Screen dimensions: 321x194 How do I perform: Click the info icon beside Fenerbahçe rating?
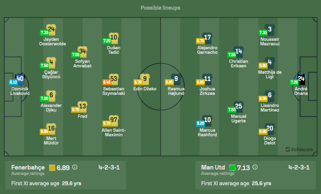click(75, 167)
